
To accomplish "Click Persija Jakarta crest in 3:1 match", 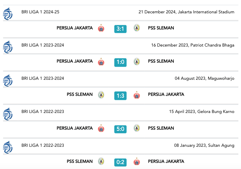I will tap(101, 28).
